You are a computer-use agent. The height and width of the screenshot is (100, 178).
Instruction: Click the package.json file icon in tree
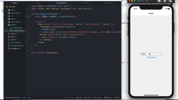[9, 49]
